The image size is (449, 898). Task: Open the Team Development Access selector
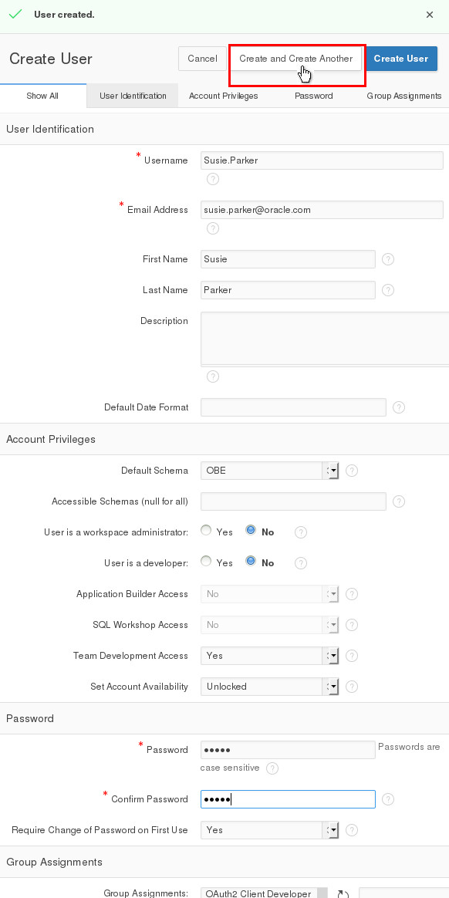(x=331, y=656)
